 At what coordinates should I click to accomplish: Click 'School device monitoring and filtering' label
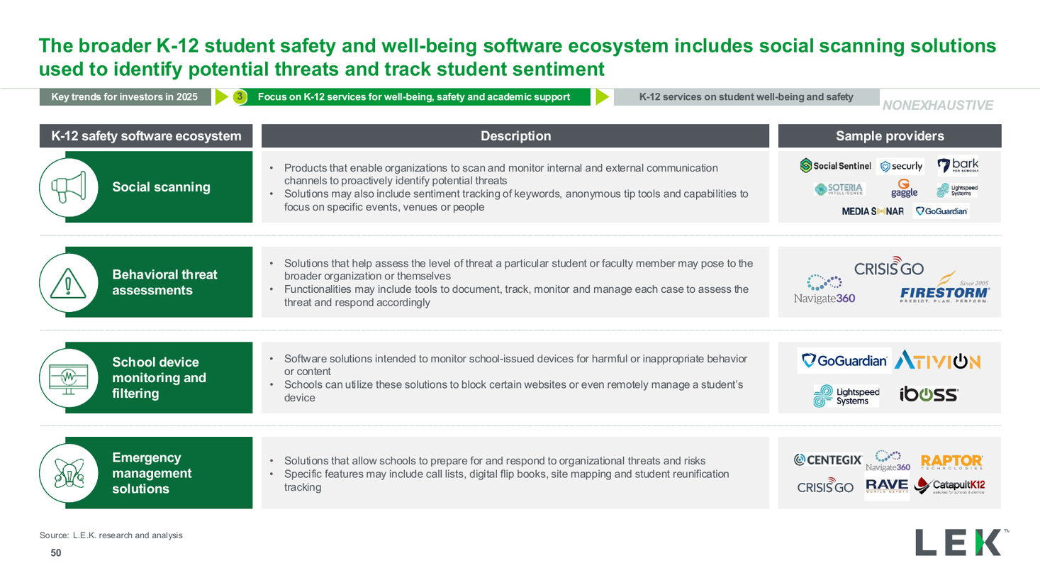(x=159, y=378)
